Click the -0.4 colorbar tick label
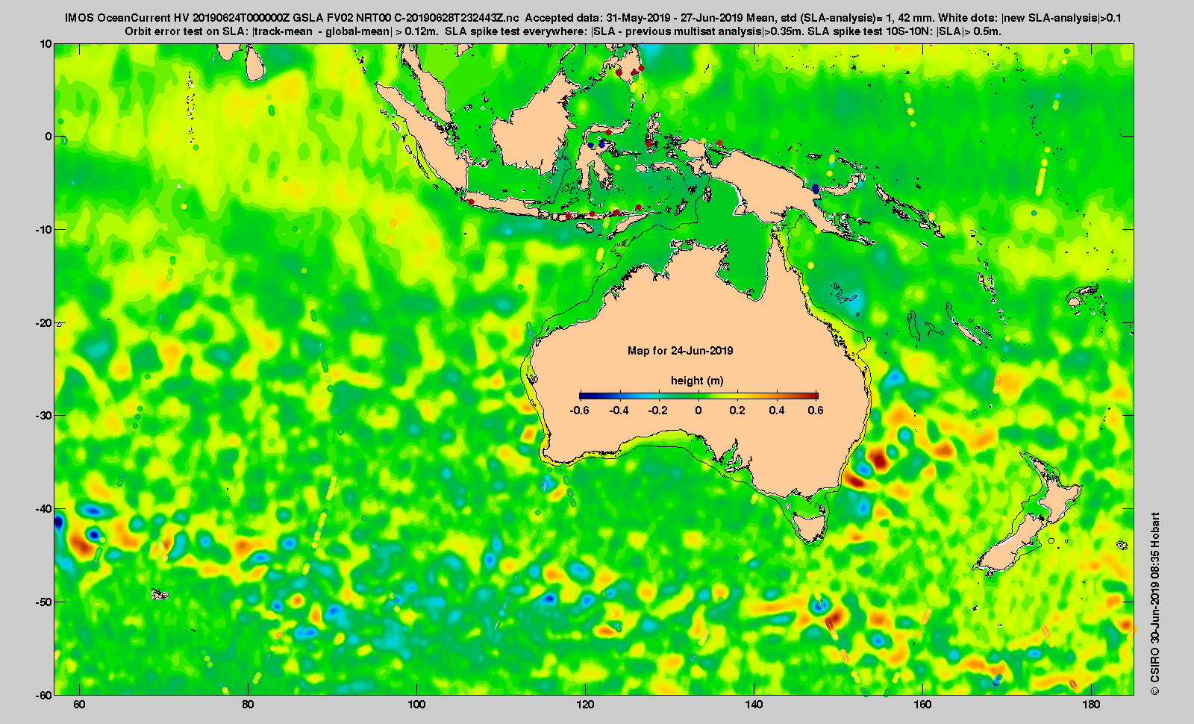This screenshot has height=724, width=1194. 619,411
